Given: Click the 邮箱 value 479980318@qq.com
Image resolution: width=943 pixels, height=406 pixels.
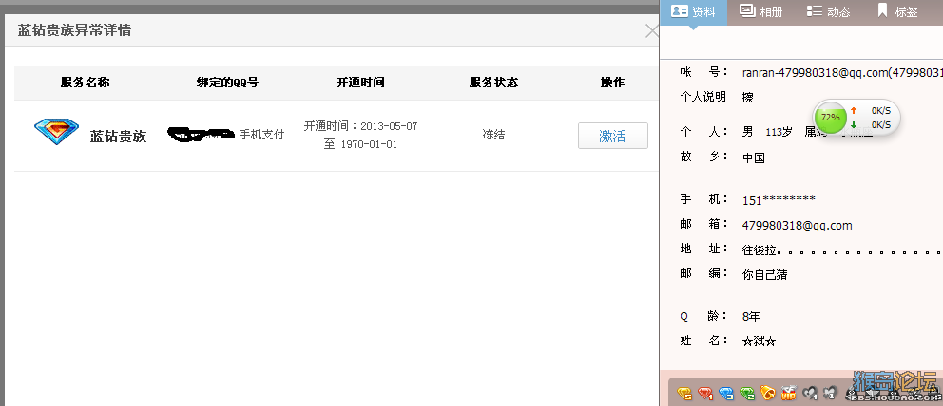Looking at the screenshot, I should [x=798, y=226].
